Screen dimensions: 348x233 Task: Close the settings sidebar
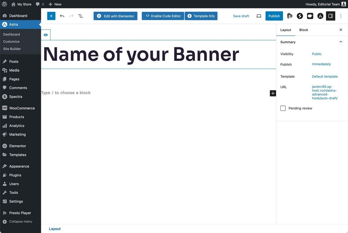341,30
